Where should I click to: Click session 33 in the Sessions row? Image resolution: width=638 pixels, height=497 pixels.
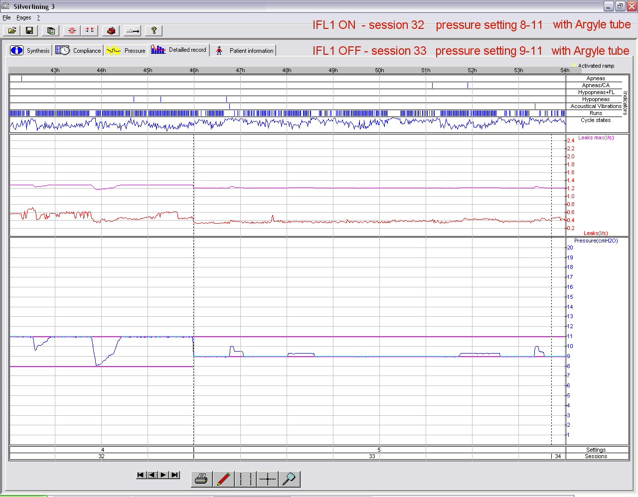[x=372, y=456]
